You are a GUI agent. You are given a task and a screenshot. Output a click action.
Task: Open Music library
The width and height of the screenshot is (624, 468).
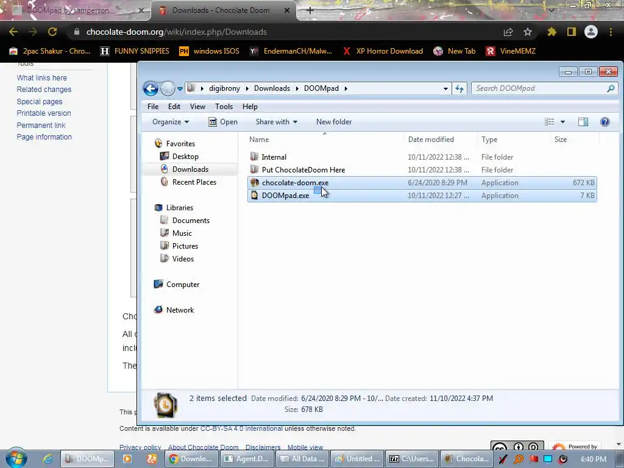click(x=182, y=233)
